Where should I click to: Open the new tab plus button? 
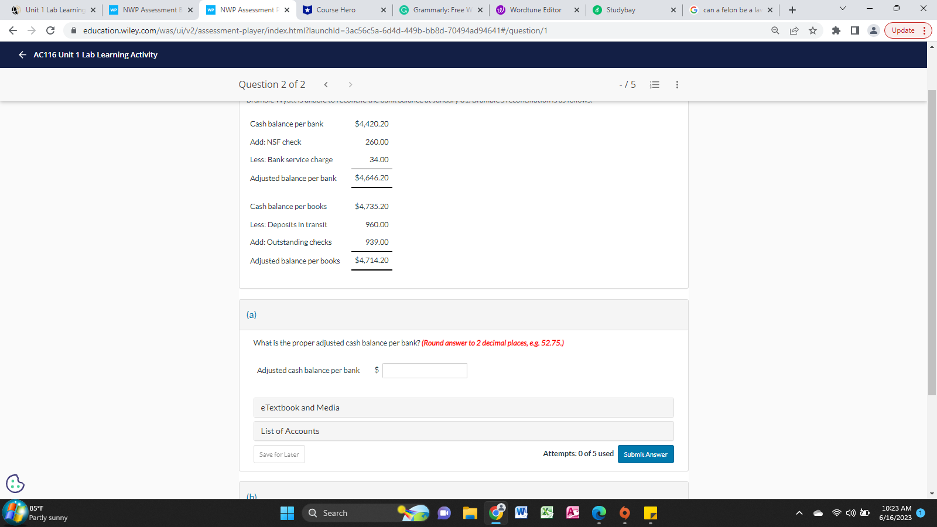(x=792, y=10)
